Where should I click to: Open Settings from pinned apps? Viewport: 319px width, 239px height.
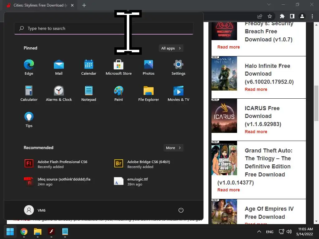tap(179, 68)
